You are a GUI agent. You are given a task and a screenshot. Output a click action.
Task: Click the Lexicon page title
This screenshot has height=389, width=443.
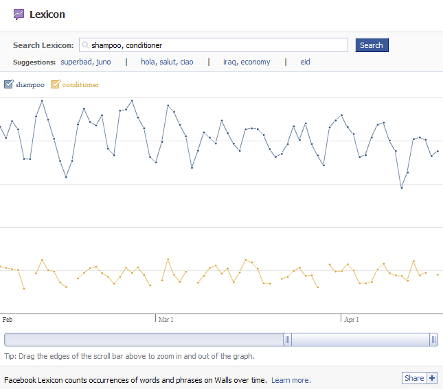click(47, 14)
